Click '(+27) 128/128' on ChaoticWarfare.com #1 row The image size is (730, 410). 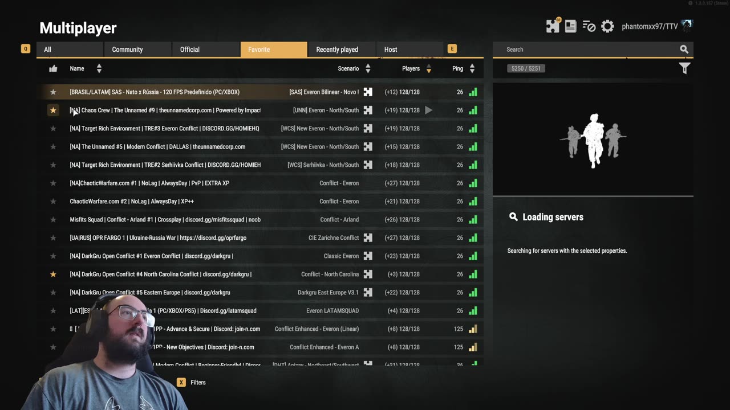(402, 183)
